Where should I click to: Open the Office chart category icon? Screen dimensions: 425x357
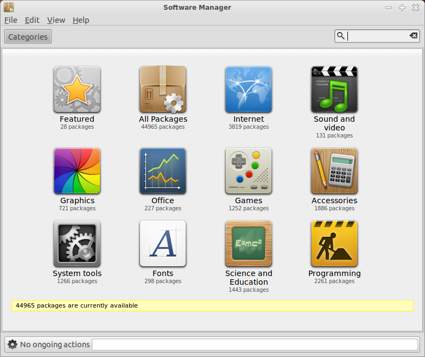[x=163, y=171]
